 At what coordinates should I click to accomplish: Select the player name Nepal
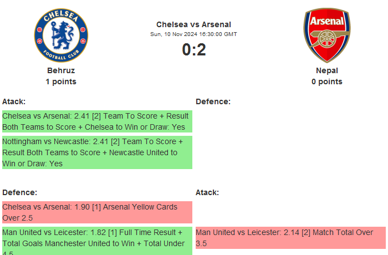click(327, 70)
